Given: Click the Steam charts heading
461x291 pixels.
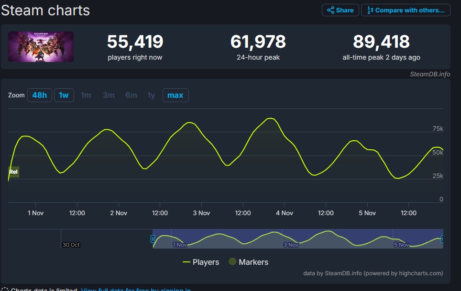Looking at the screenshot, I should tap(45, 10).
